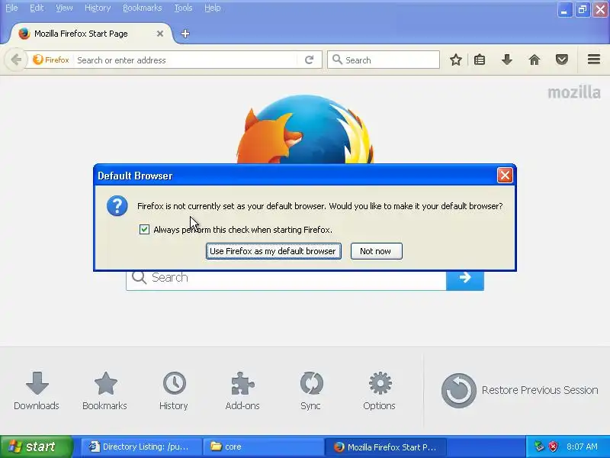Image resolution: width=610 pixels, height=458 pixels.
Task: Click Restore Previous Session button
Action: point(520,391)
